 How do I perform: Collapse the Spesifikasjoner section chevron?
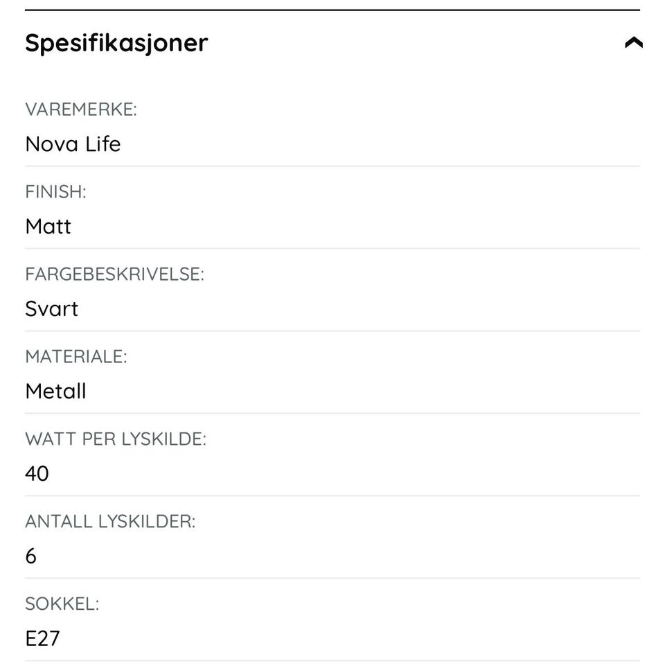pyautogui.click(x=634, y=42)
